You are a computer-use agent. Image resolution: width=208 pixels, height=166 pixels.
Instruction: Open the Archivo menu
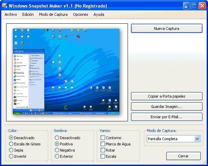click(x=11, y=14)
